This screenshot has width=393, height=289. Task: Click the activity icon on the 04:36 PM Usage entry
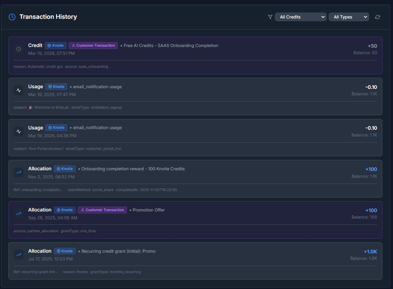click(18, 131)
